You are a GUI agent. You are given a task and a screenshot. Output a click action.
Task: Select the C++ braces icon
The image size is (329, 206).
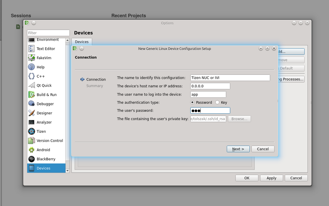31,76
